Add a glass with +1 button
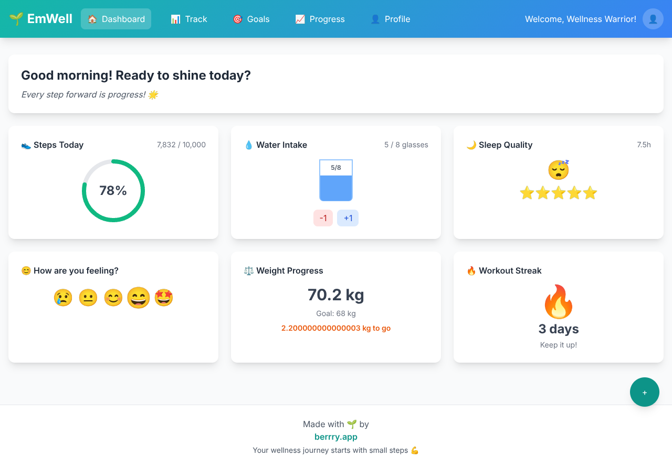 click(x=348, y=218)
